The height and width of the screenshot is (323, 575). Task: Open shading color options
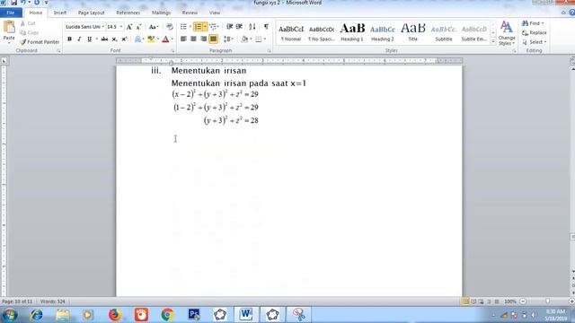246,39
